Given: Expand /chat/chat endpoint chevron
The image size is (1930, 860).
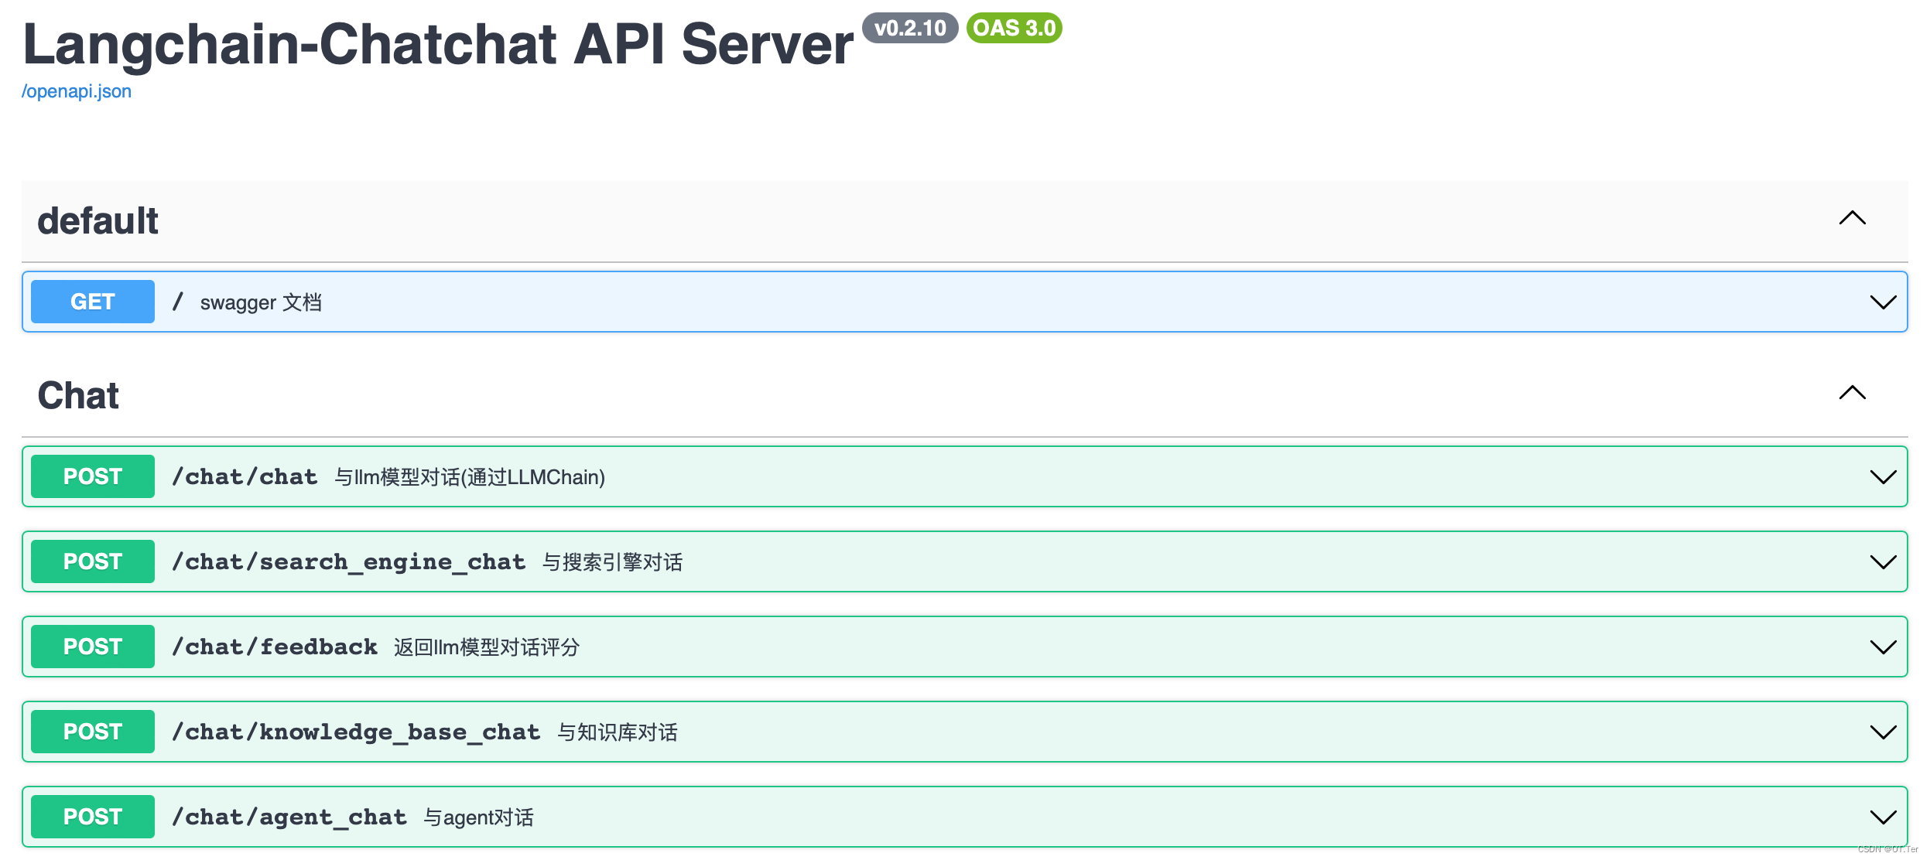Looking at the screenshot, I should [1882, 477].
